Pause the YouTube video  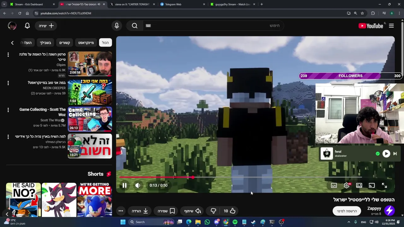point(124,185)
